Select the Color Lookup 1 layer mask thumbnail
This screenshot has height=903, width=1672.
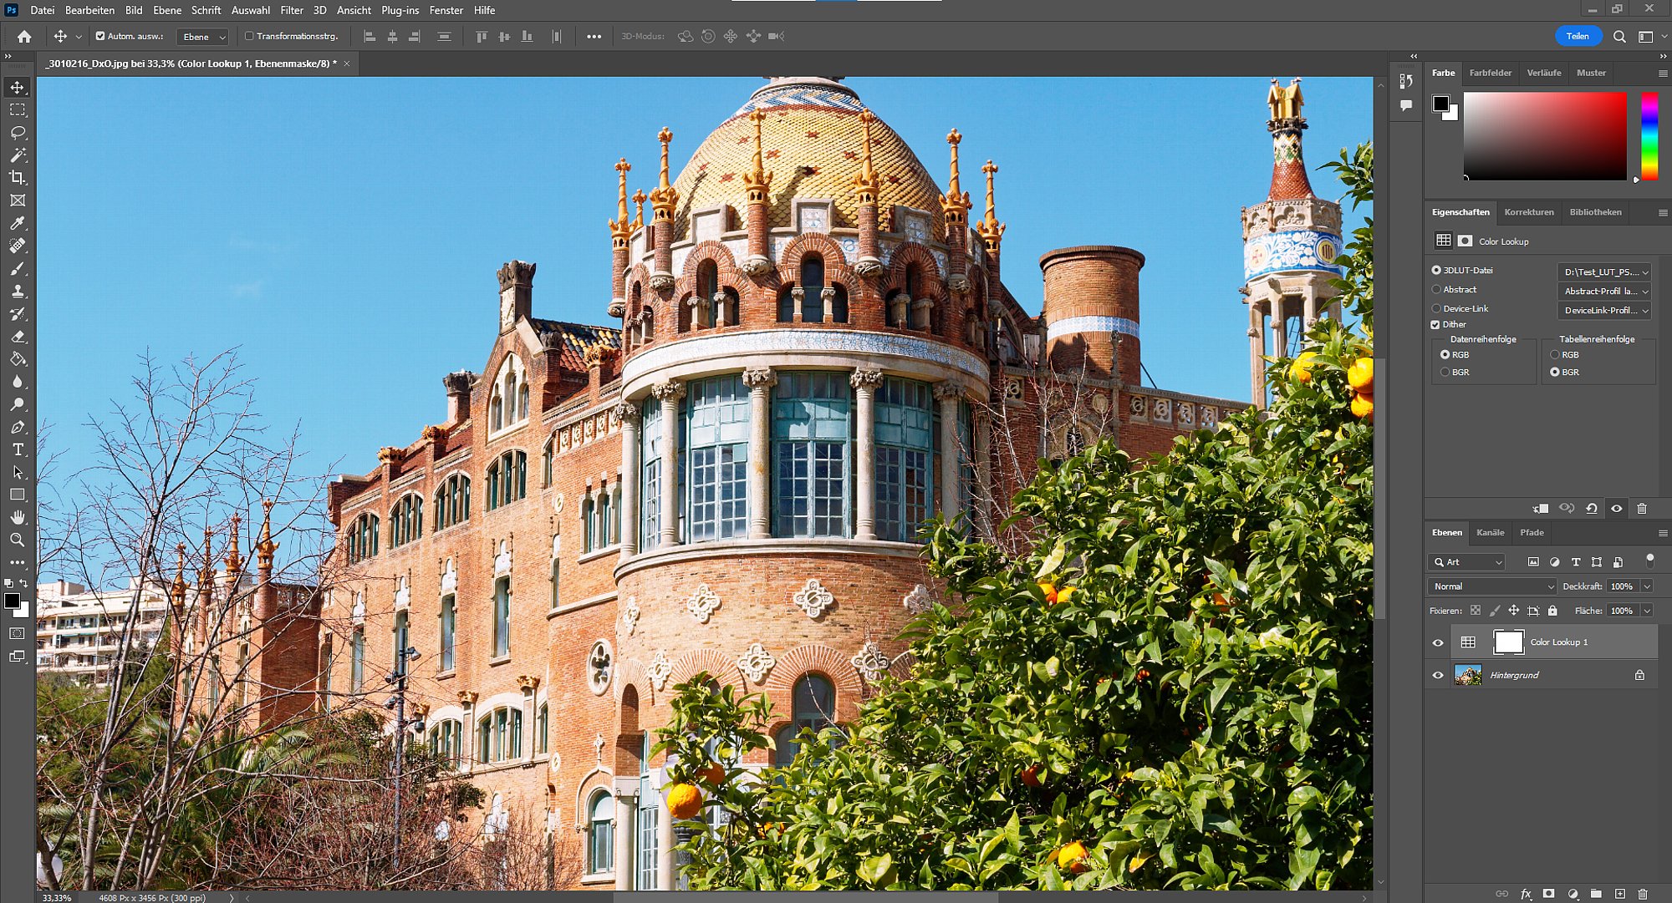coord(1508,642)
